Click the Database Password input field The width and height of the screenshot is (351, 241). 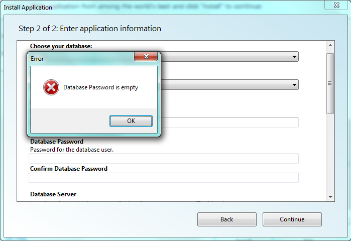coord(164,159)
